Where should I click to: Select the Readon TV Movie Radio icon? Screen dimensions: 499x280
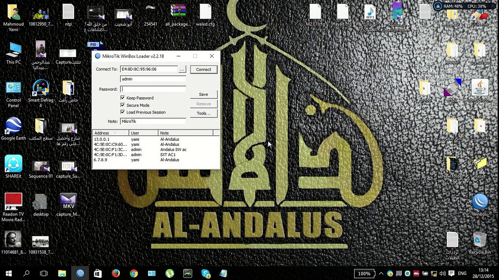[x=13, y=208]
